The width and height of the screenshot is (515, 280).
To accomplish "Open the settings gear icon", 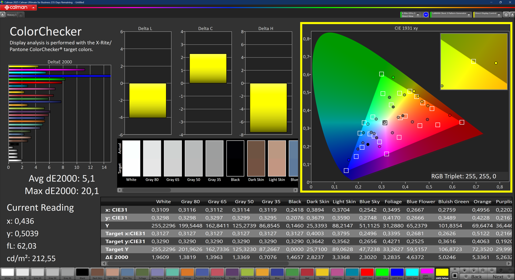I will pos(506,15).
